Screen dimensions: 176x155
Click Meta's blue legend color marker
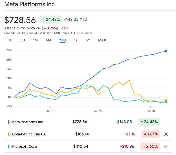[x=9, y=122]
